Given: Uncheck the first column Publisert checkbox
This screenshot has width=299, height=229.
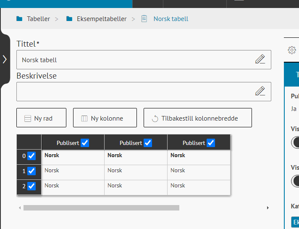Looking at the screenshot, I should click(85, 143).
